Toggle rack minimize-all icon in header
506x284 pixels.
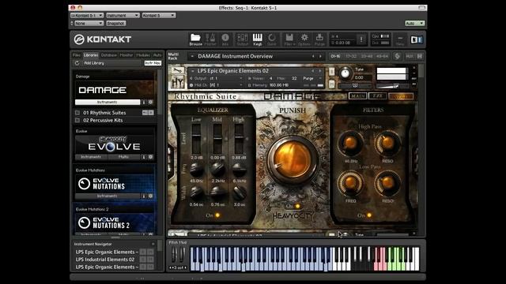[420, 56]
